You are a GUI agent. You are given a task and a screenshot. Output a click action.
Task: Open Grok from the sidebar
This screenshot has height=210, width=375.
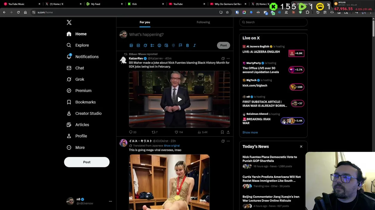pyautogui.click(x=75, y=79)
